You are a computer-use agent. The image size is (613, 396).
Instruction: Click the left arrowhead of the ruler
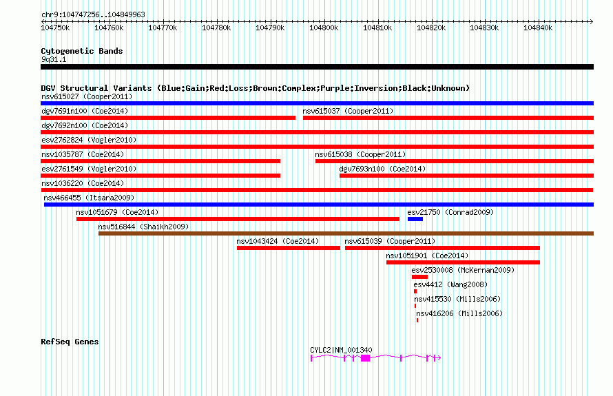coord(43,22)
